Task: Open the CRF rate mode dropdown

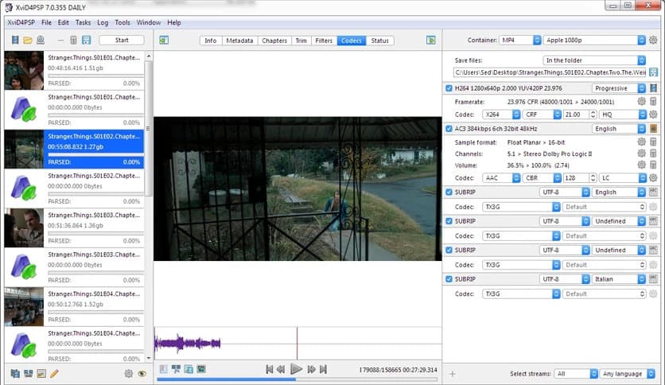Action: (542, 115)
